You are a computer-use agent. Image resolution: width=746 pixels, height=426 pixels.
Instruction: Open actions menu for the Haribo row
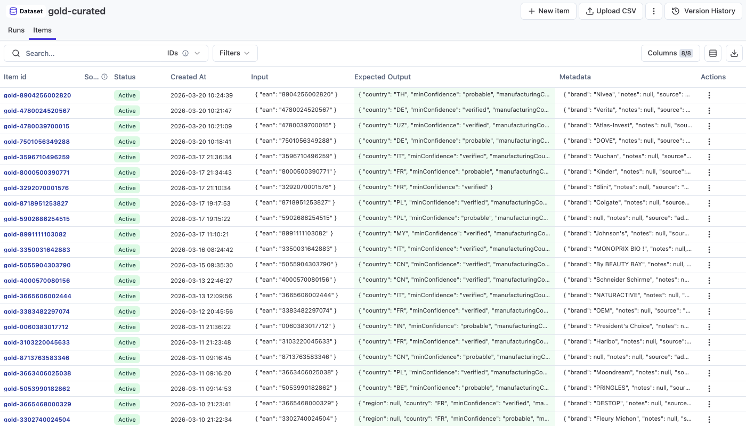709,342
